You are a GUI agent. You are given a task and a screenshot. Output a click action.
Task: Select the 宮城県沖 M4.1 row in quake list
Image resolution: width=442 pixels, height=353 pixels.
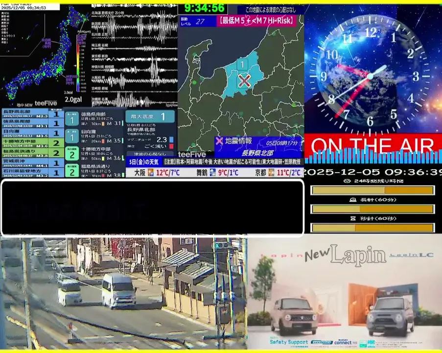point(33,163)
